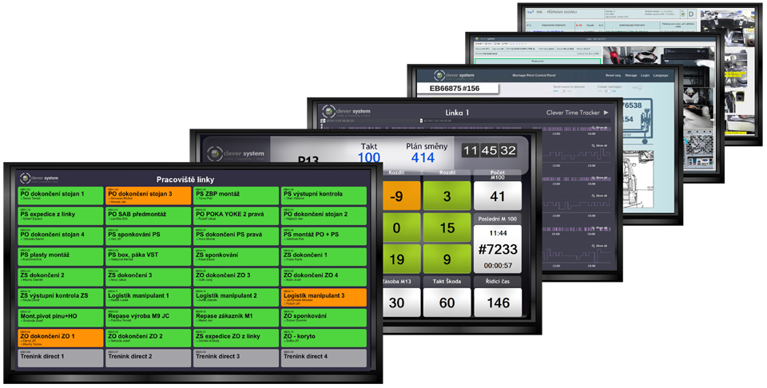The width and height of the screenshot is (767, 388).
Task: Click the Marriage Point panel clever system logo
Action: (454, 76)
